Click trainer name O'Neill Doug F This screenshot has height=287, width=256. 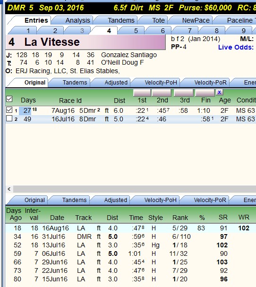click(122, 63)
